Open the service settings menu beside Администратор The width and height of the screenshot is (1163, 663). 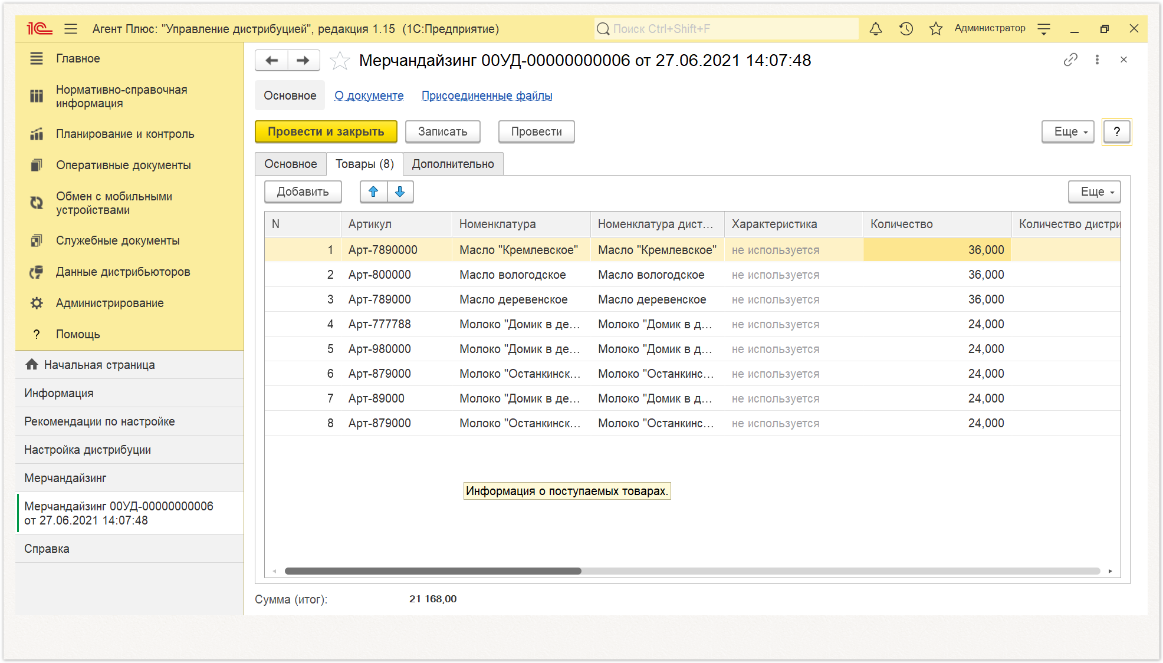click(1044, 28)
